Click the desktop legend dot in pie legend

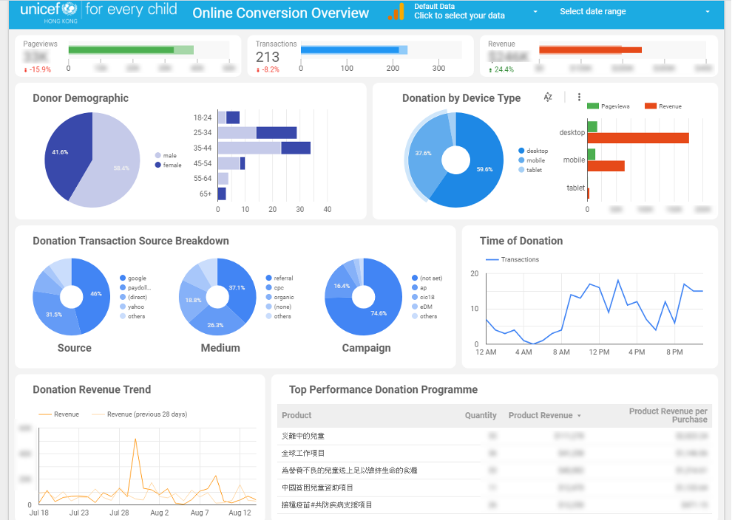[x=521, y=151]
